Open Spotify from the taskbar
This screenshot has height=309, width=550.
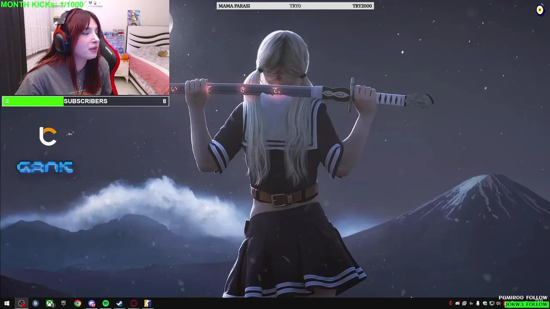[106, 303]
